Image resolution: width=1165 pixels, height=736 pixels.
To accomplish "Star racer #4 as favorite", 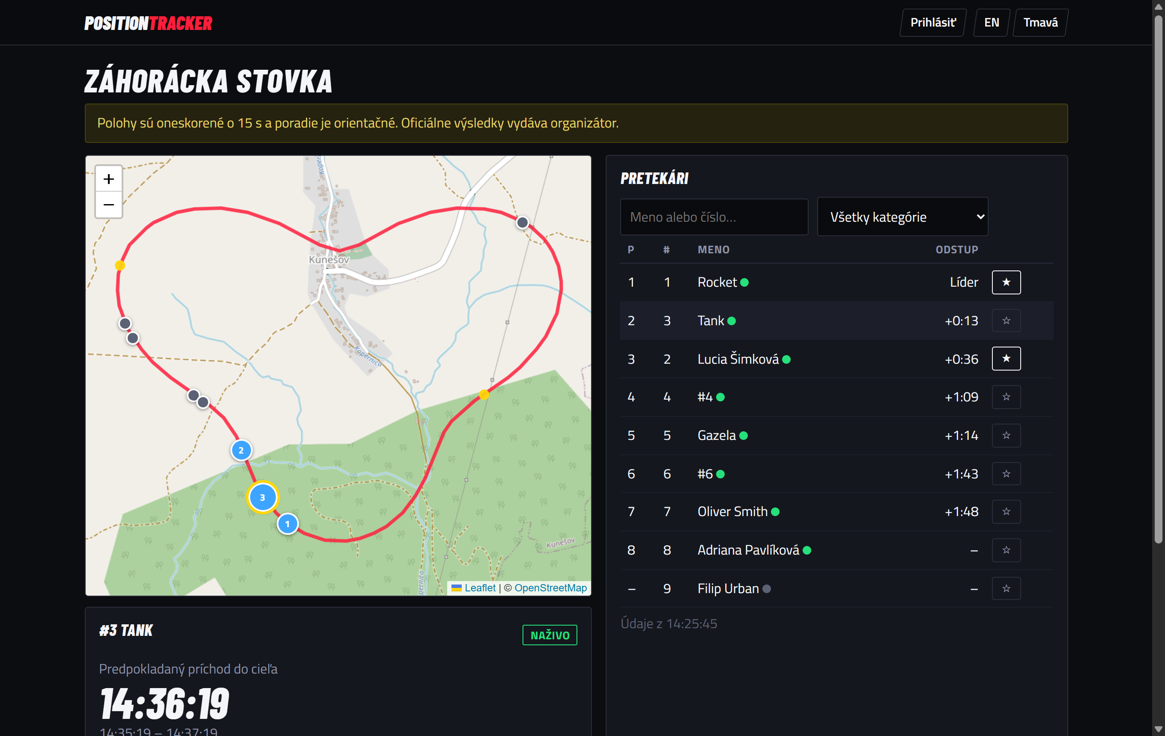I will [x=1006, y=397].
